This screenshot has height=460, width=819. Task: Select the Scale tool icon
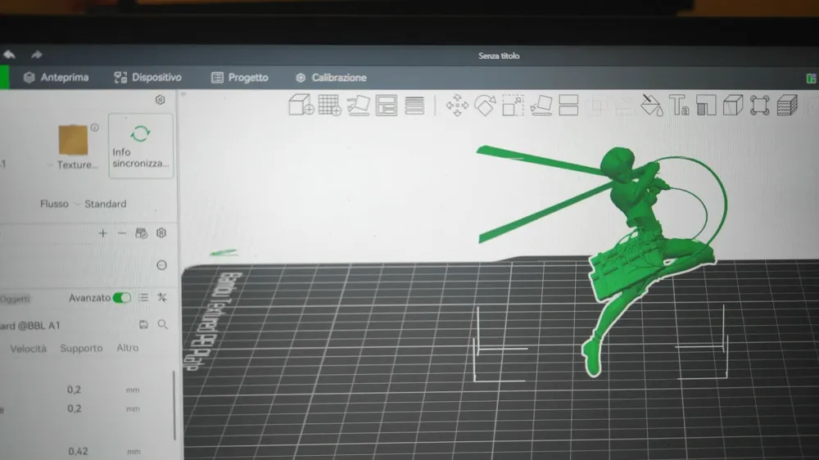[x=513, y=106]
